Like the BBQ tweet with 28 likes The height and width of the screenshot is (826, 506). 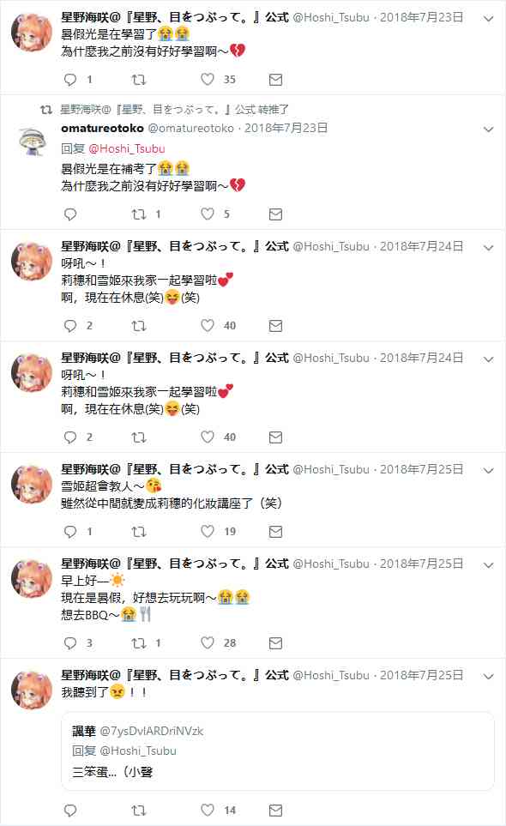click(208, 642)
